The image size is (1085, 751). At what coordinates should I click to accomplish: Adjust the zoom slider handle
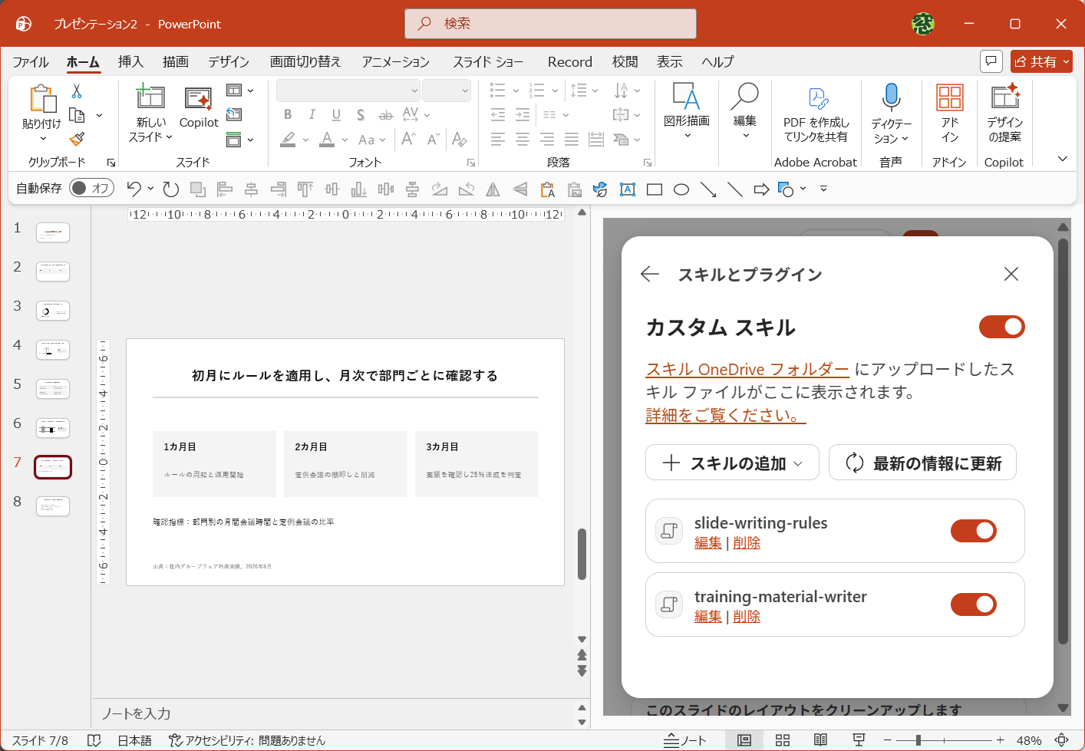[x=918, y=740]
